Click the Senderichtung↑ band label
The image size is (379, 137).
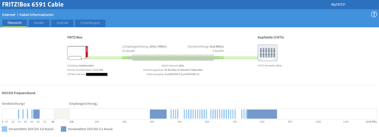14,104
